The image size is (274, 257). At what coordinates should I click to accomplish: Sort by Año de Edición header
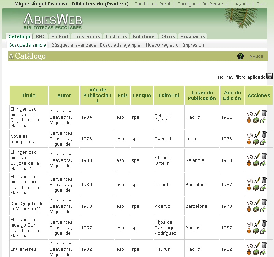pyautogui.click(x=232, y=95)
